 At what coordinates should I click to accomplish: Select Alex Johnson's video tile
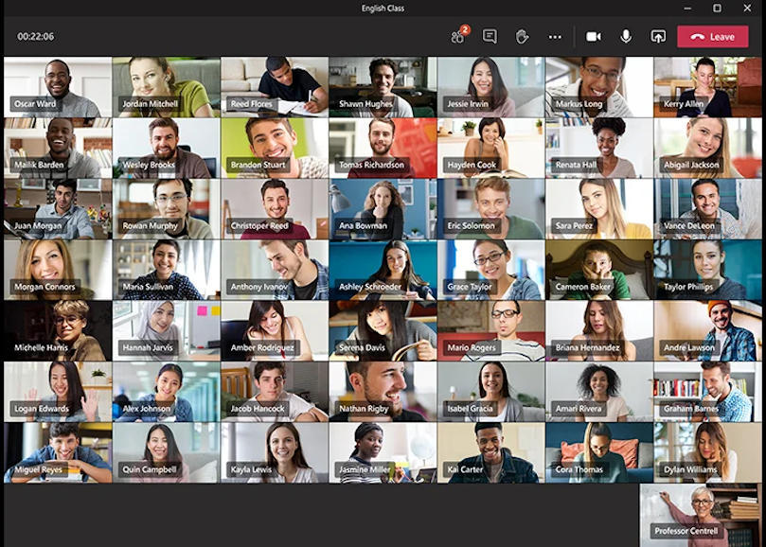[x=166, y=392]
